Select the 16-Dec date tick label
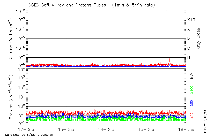Viewport: 207px width, 137px height. pos(186,129)
